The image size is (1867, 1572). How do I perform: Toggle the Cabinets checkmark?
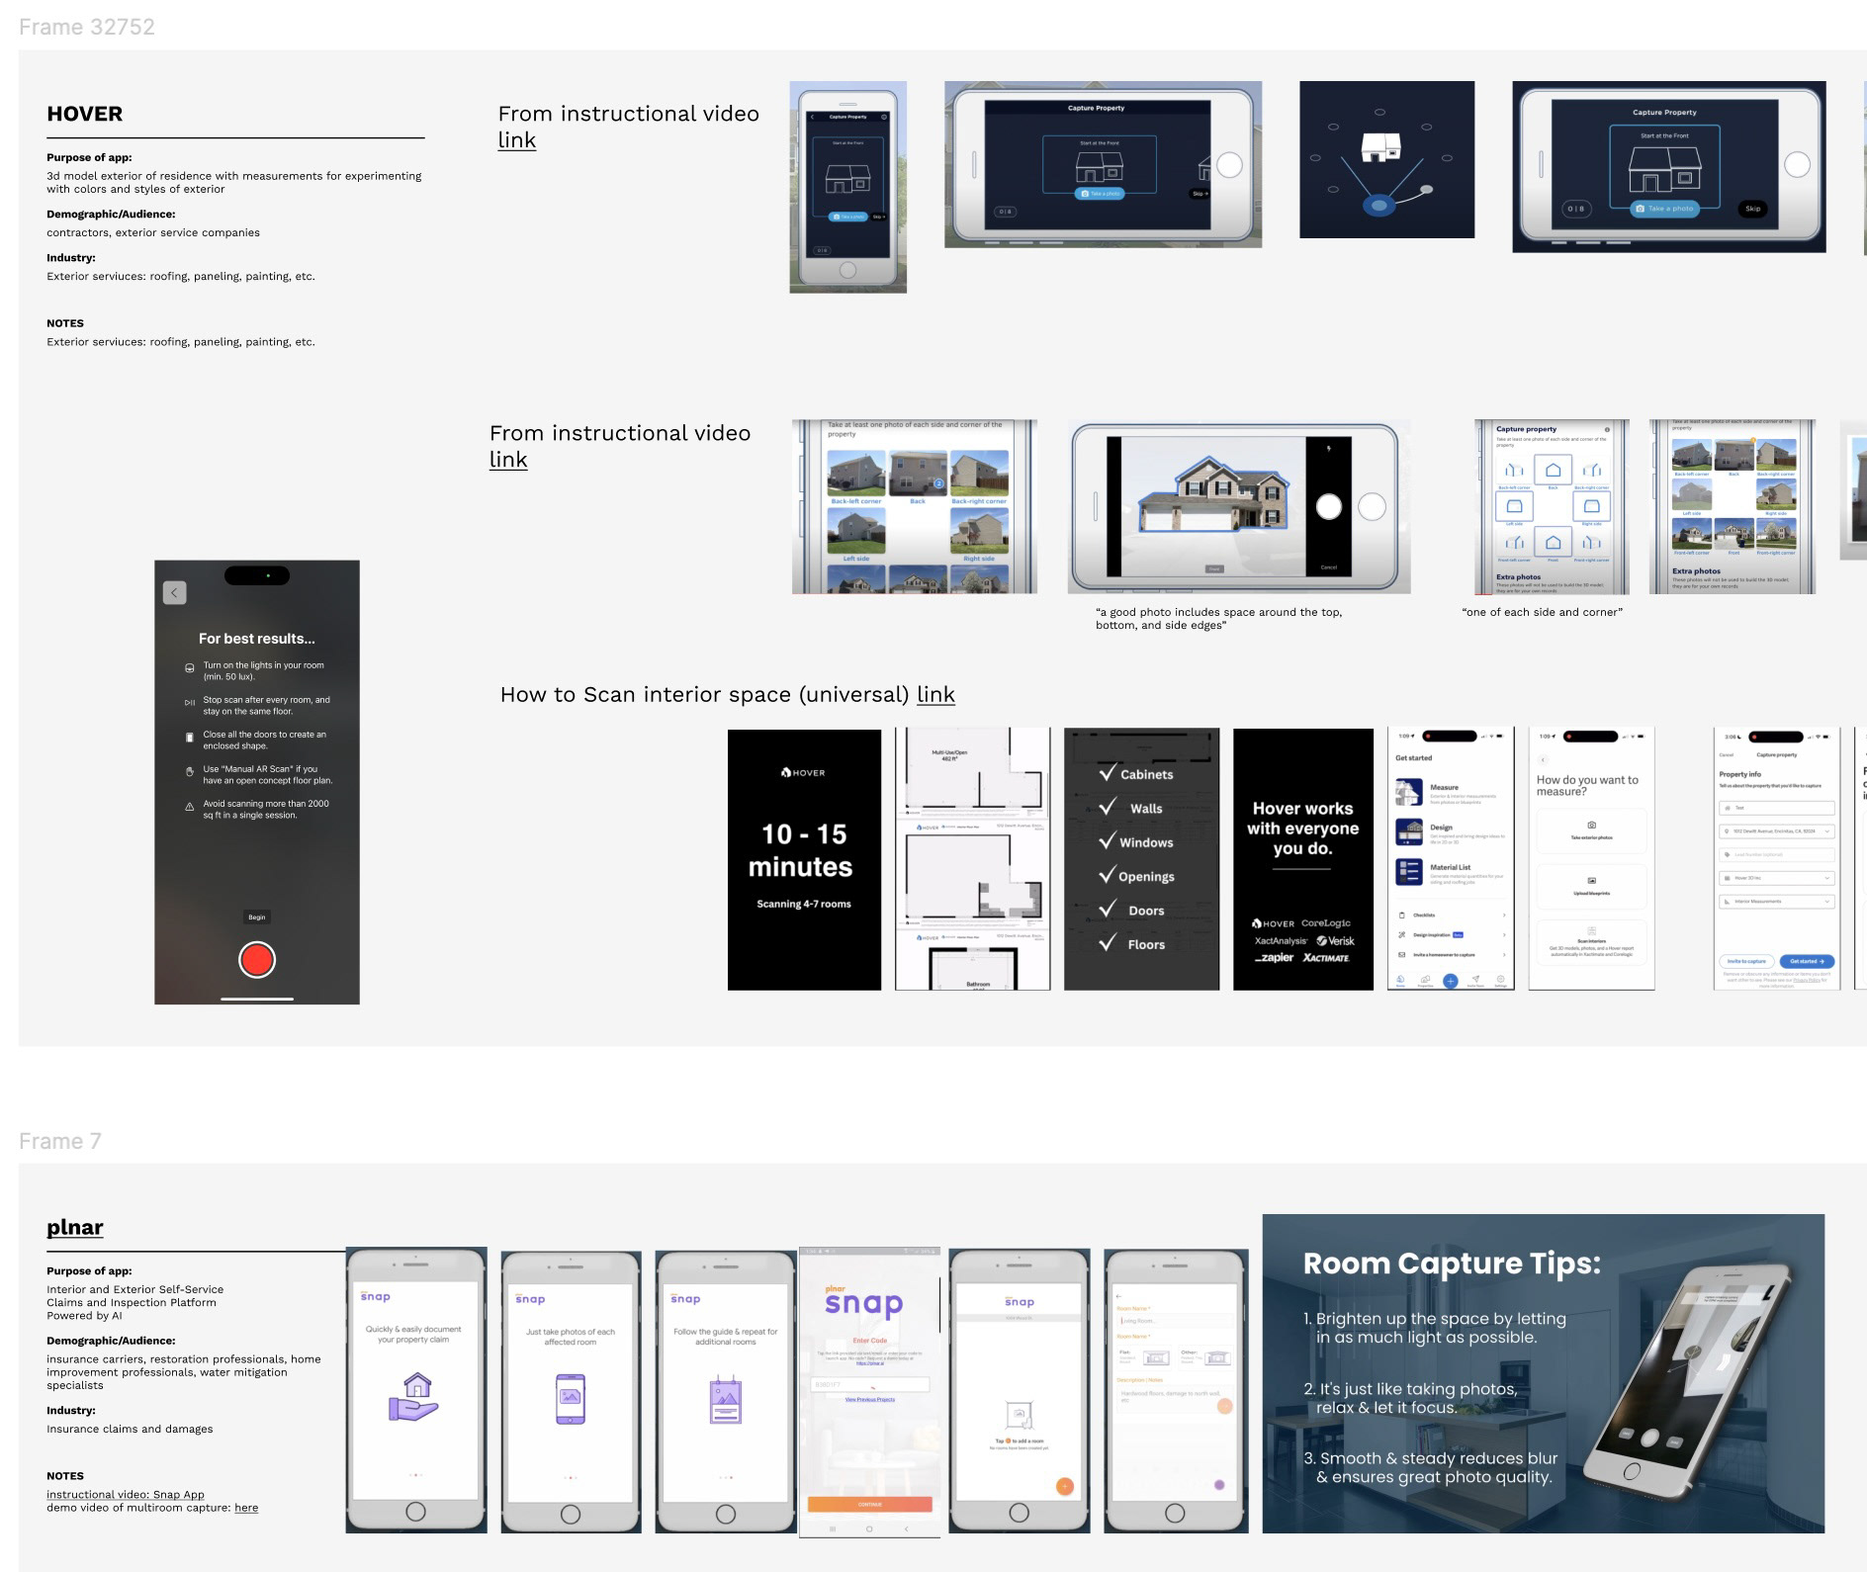click(x=1108, y=773)
